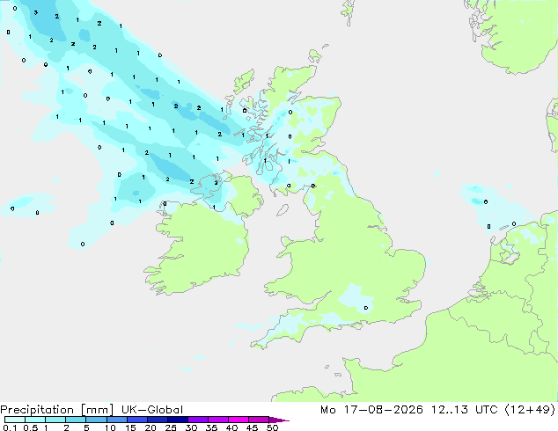Screen dimensions: 558x431
Task: Click the '10' legend scale label
Action: [x=110, y=427]
